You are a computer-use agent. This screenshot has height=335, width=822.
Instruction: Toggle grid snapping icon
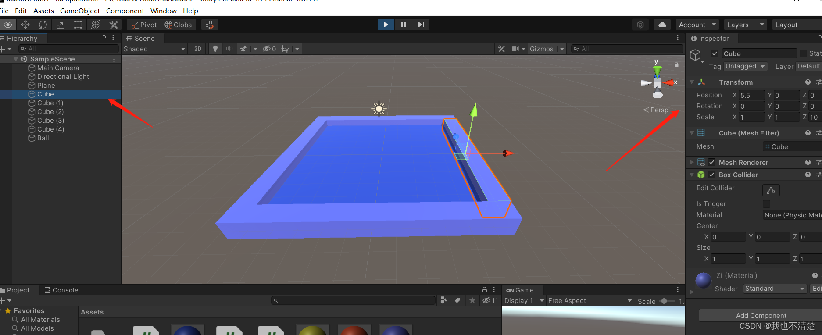tap(210, 25)
